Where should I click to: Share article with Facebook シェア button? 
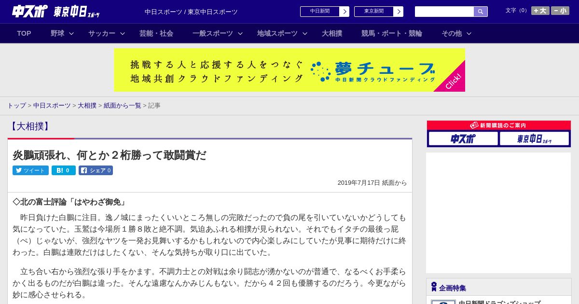click(x=96, y=170)
